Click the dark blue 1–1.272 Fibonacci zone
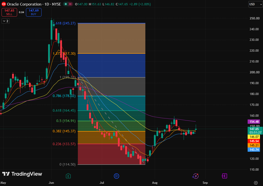The width and height of the screenshot is (263, 186). click(112, 66)
